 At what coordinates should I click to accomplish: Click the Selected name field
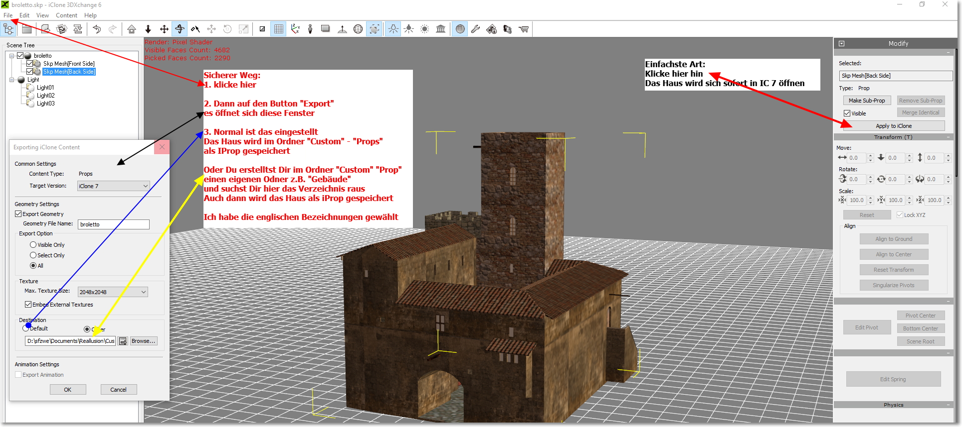(896, 76)
